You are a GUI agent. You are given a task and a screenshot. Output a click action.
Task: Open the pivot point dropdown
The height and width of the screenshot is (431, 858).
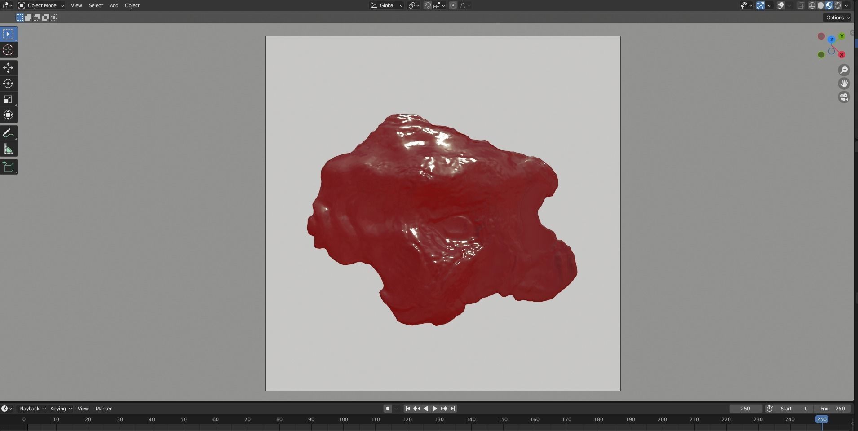(x=414, y=5)
